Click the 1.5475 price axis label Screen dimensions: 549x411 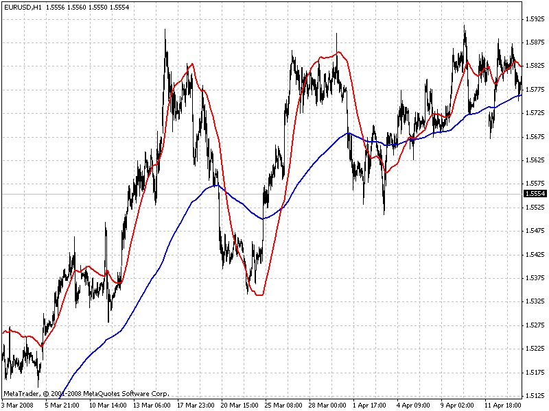click(535, 231)
